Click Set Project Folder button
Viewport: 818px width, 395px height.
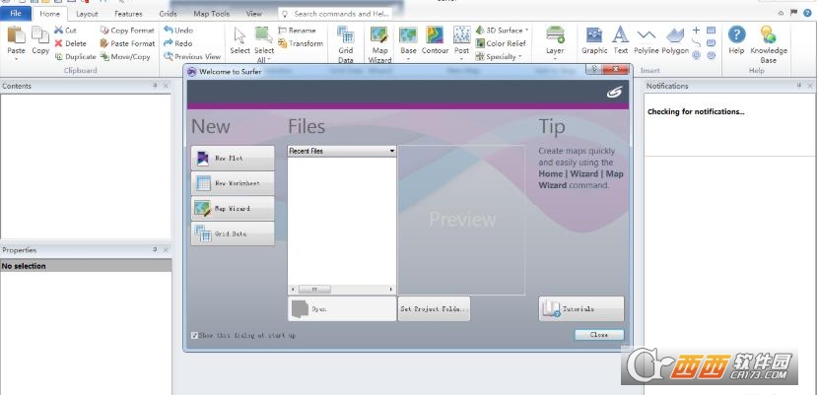[434, 309]
